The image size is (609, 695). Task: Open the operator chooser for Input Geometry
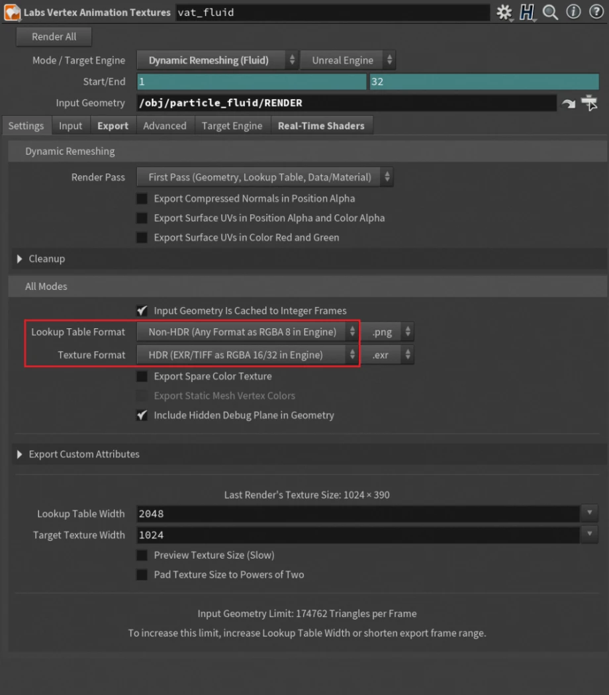(589, 103)
